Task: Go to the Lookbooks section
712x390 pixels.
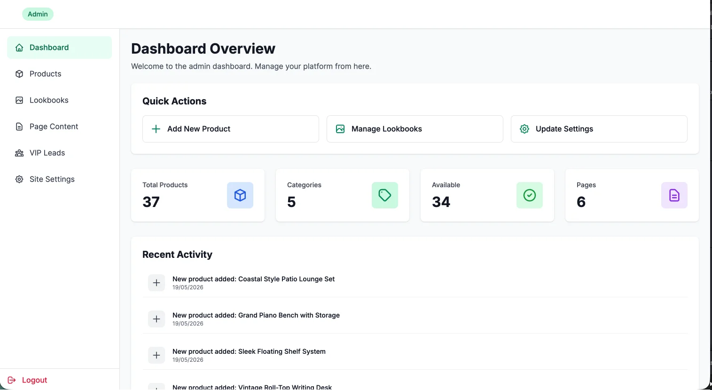Action: pos(60,100)
